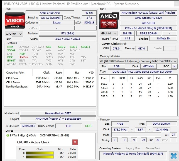The height and width of the screenshot is (161, 179).
Task: Click the memory multiplier 6.67 field
Action: [x=140, y=130]
